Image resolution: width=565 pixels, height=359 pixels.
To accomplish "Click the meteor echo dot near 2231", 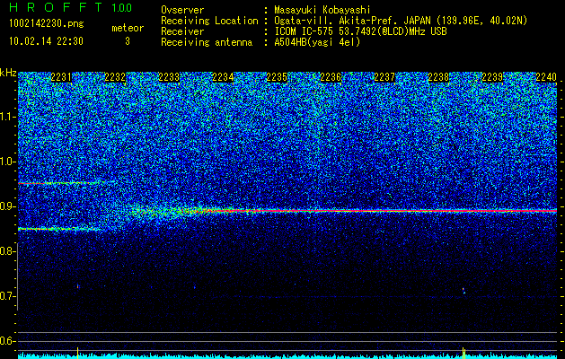I will pyautogui.click(x=77, y=286).
